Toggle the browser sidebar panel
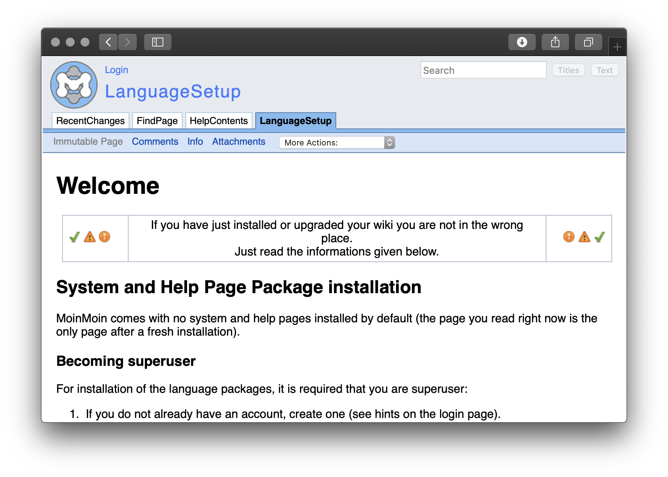The image size is (668, 477). tap(158, 42)
